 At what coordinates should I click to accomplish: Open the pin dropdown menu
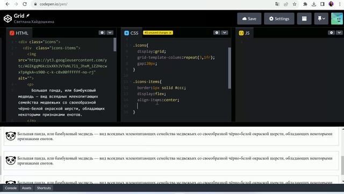coord(321,19)
